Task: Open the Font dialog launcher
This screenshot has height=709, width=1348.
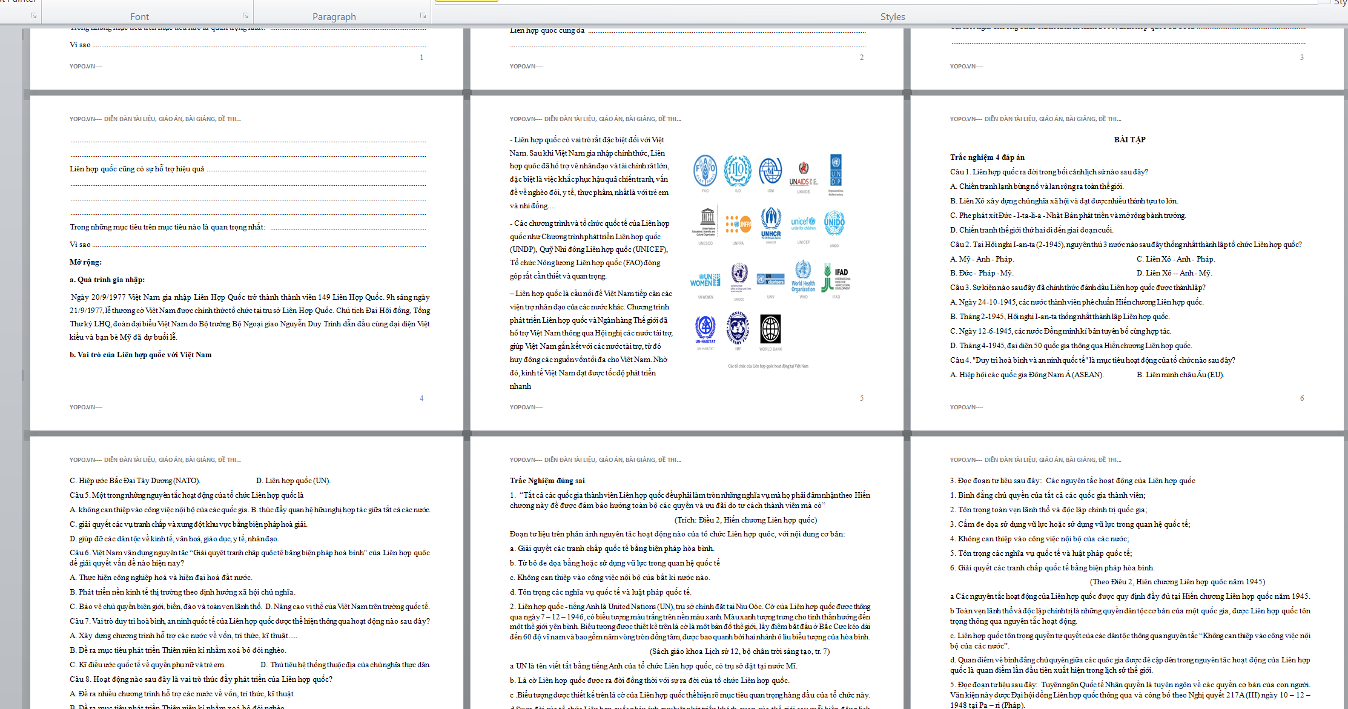Action: 245,16
